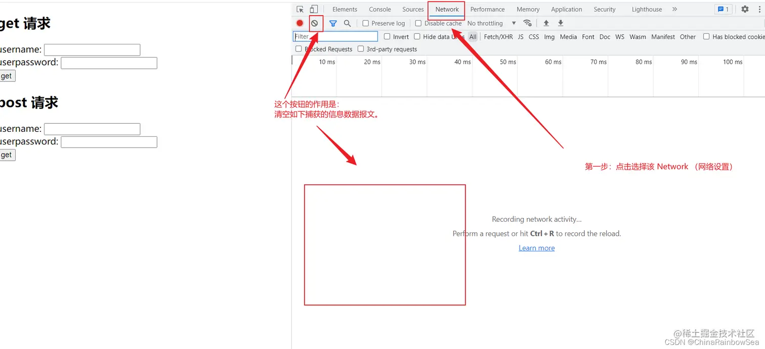Check the Has blocked cookies checkbox

pyautogui.click(x=706, y=36)
